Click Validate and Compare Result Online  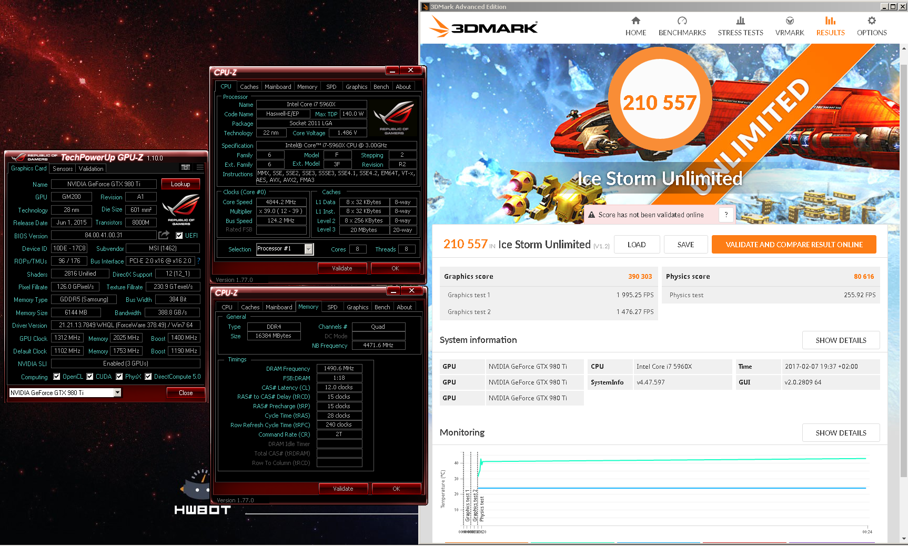tap(794, 245)
